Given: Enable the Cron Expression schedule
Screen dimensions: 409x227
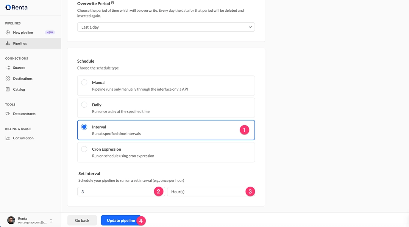Looking at the screenshot, I should click(x=84, y=149).
